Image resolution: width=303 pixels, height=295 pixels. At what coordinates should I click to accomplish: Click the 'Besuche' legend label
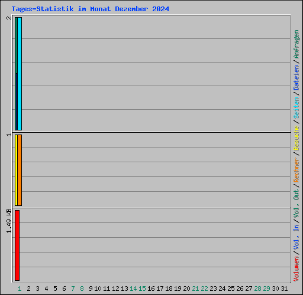(x=296, y=138)
